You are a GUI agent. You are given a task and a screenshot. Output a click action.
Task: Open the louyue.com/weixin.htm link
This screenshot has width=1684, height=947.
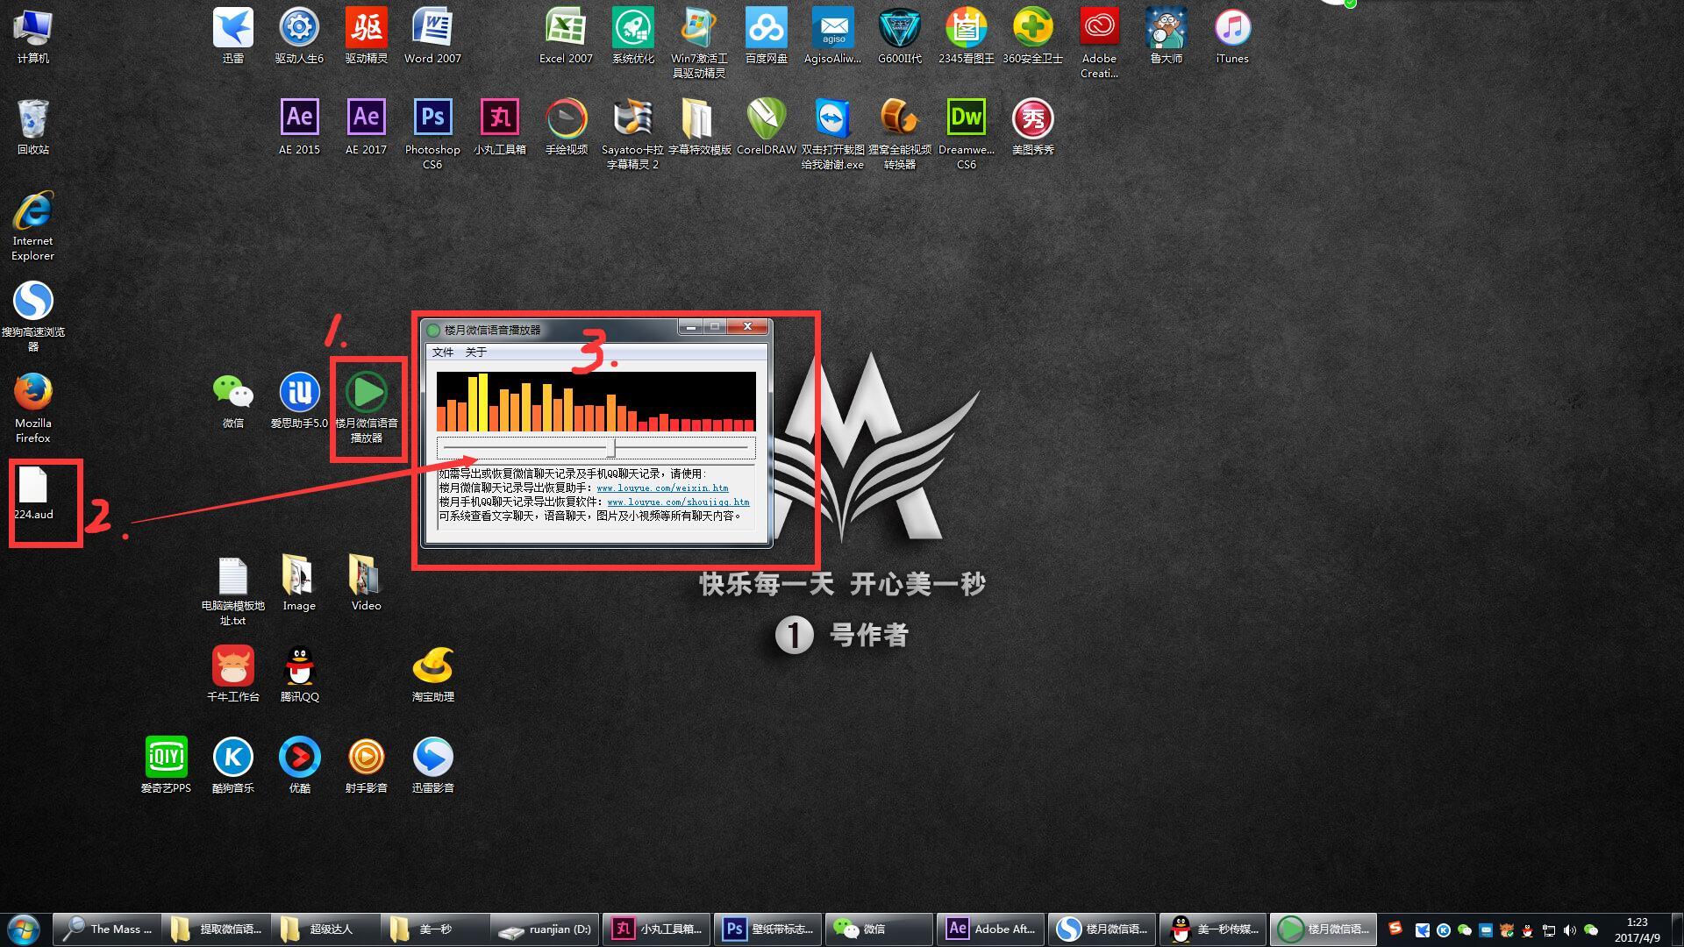pyautogui.click(x=662, y=488)
